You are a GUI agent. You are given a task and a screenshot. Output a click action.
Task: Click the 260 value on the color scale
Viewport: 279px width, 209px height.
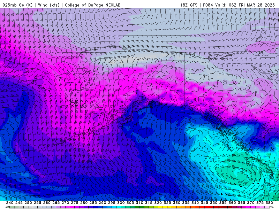[47, 203]
